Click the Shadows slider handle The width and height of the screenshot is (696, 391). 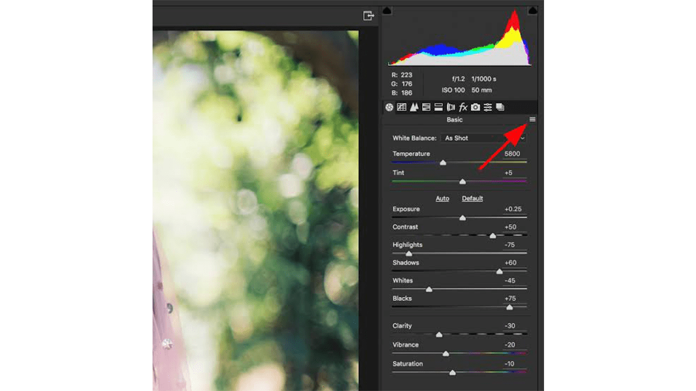click(x=499, y=272)
